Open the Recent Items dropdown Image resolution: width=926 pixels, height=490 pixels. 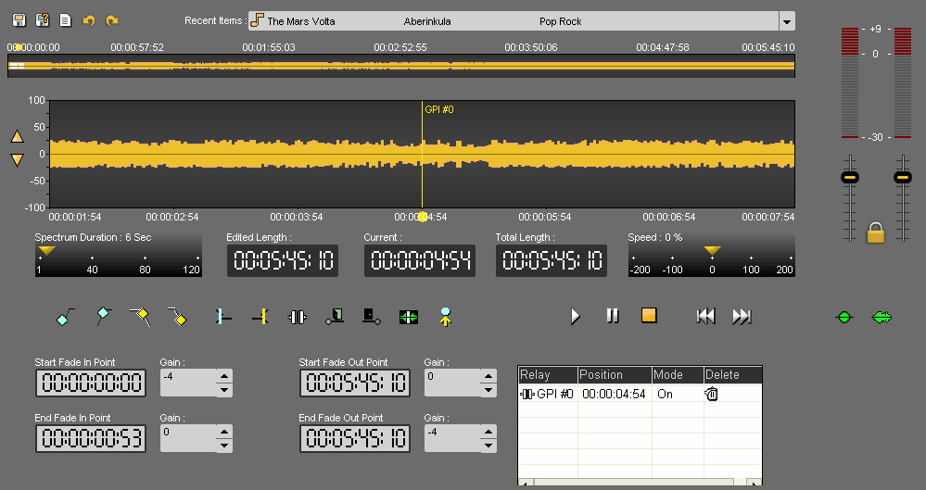tap(786, 21)
